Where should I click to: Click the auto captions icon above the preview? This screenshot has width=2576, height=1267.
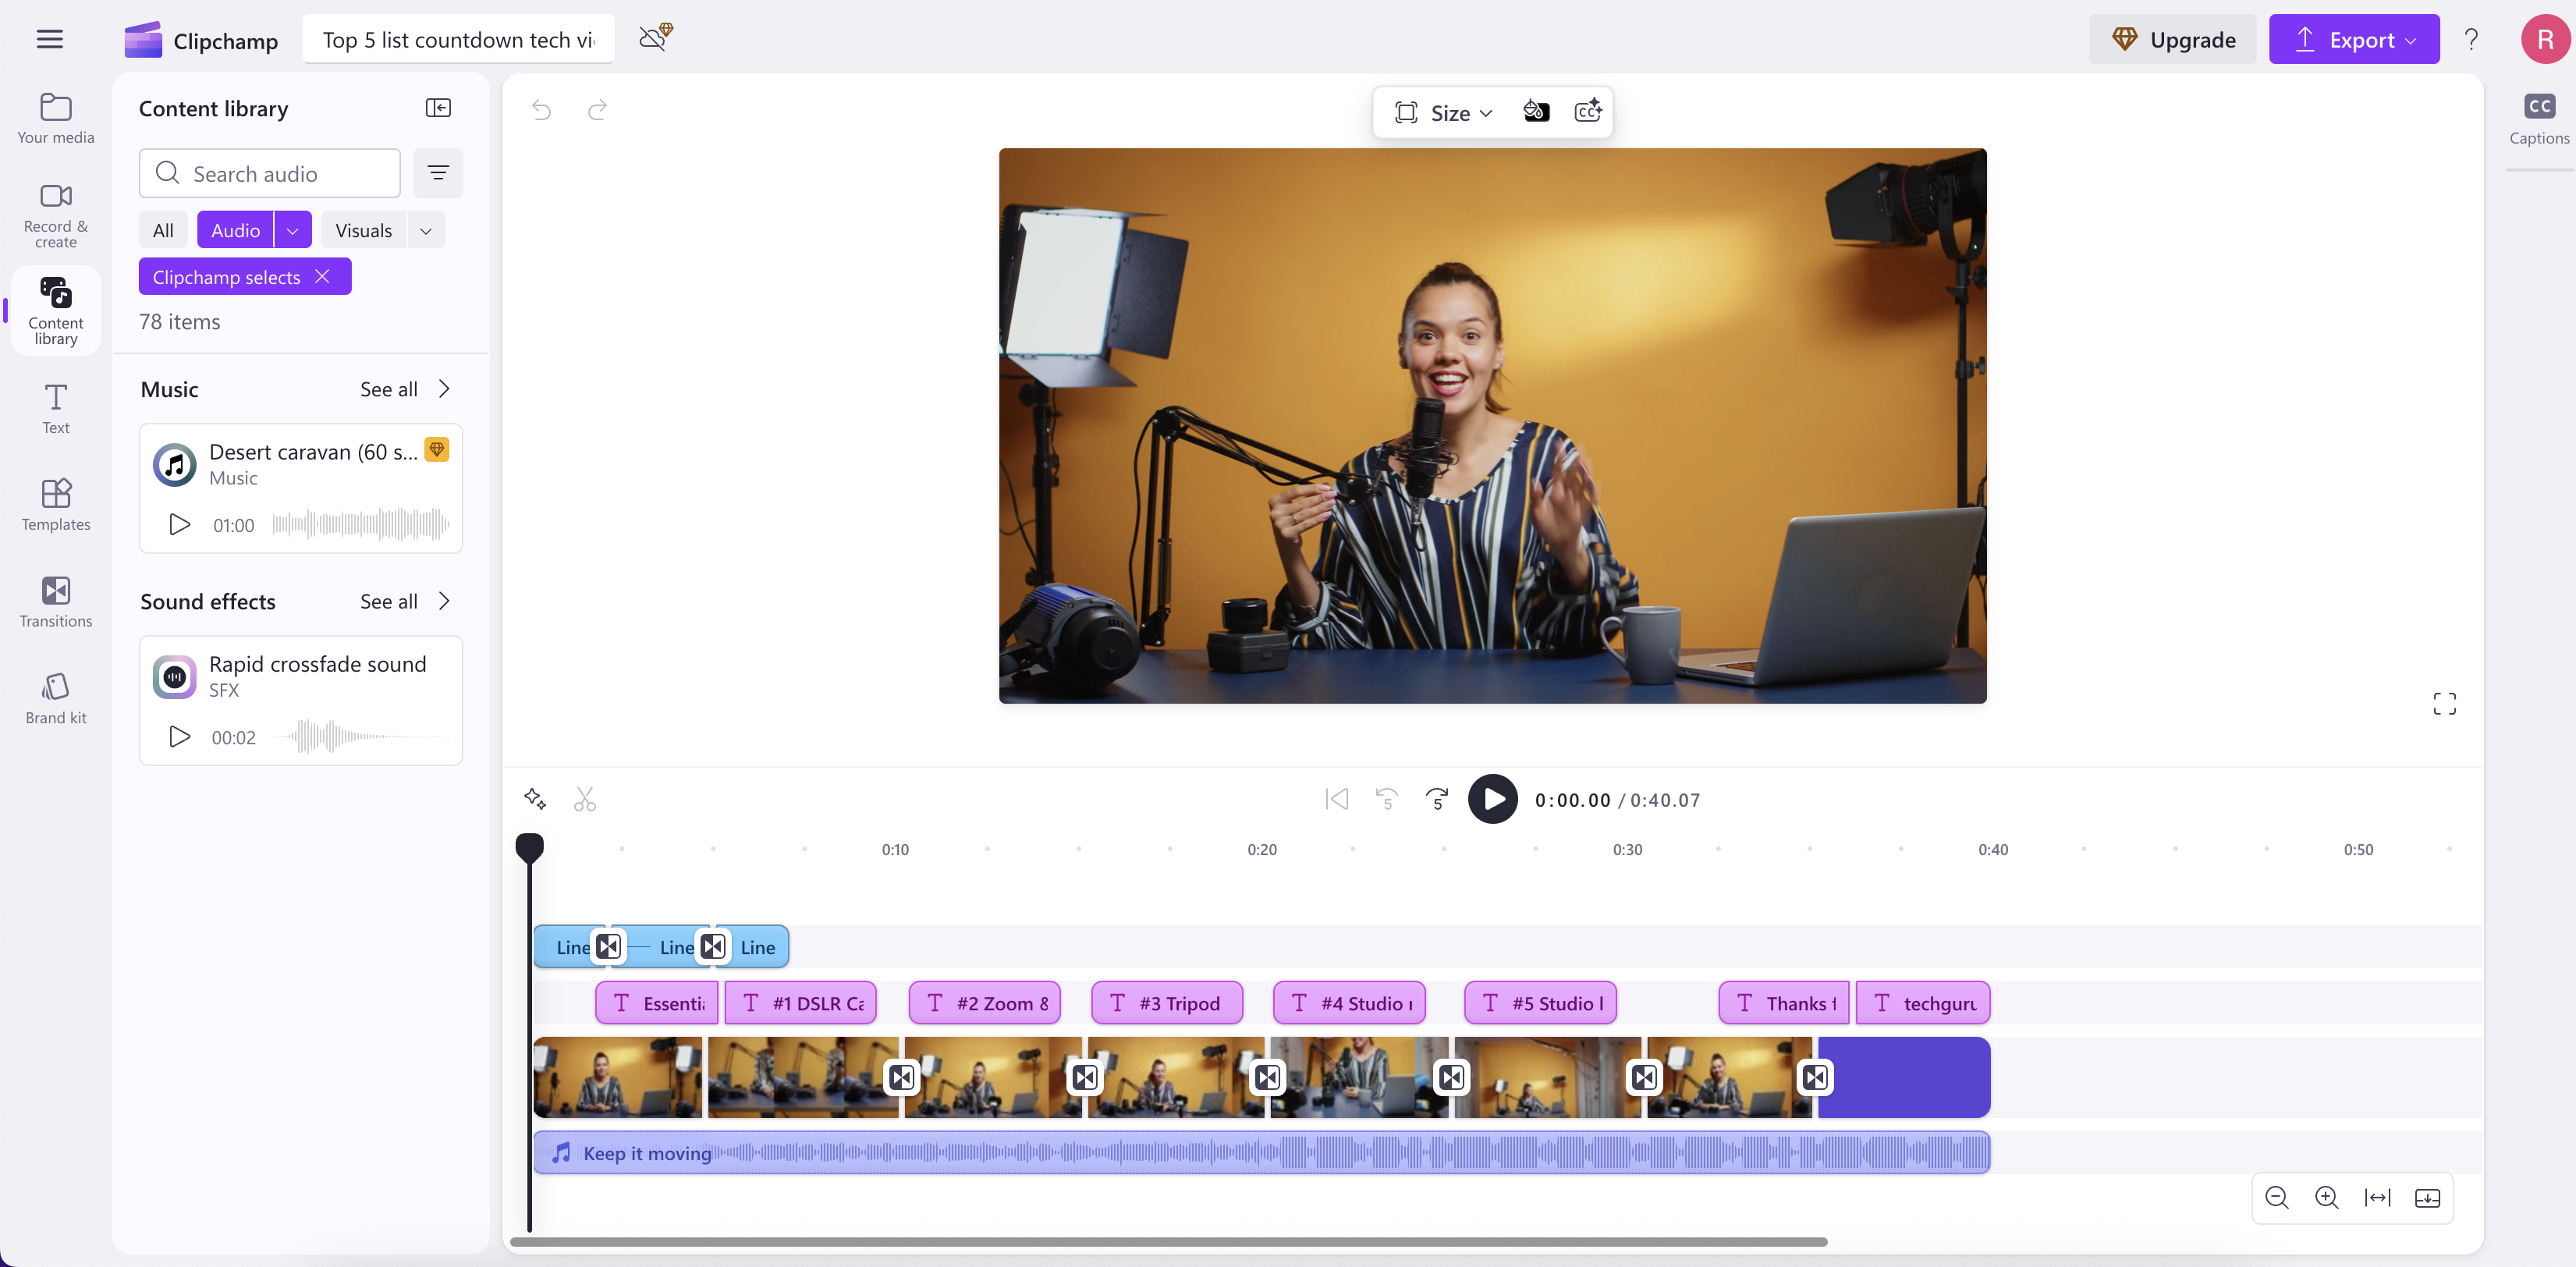[x=1588, y=111]
